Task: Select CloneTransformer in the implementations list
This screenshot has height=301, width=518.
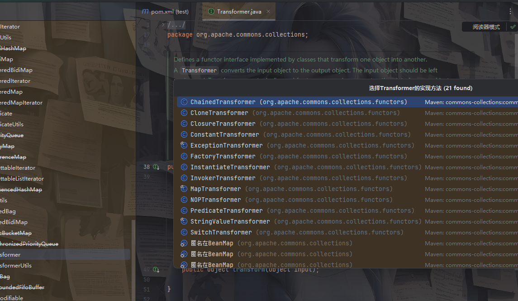Action: pos(347,113)
